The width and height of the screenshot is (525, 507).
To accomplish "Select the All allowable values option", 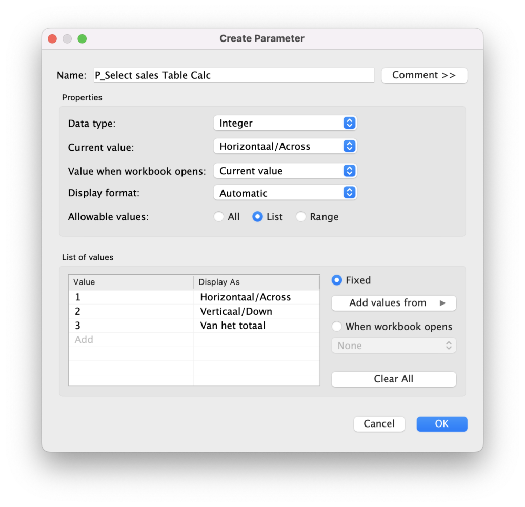I will point(219,217).
